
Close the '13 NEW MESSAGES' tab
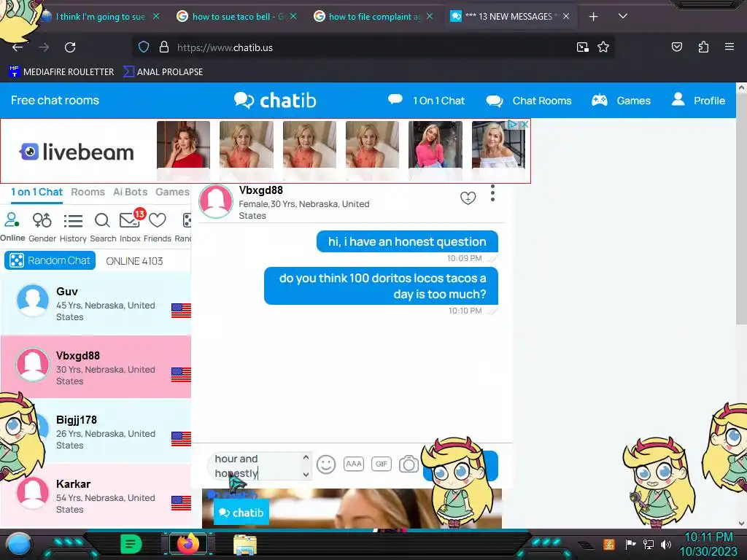tap(566, 16)
